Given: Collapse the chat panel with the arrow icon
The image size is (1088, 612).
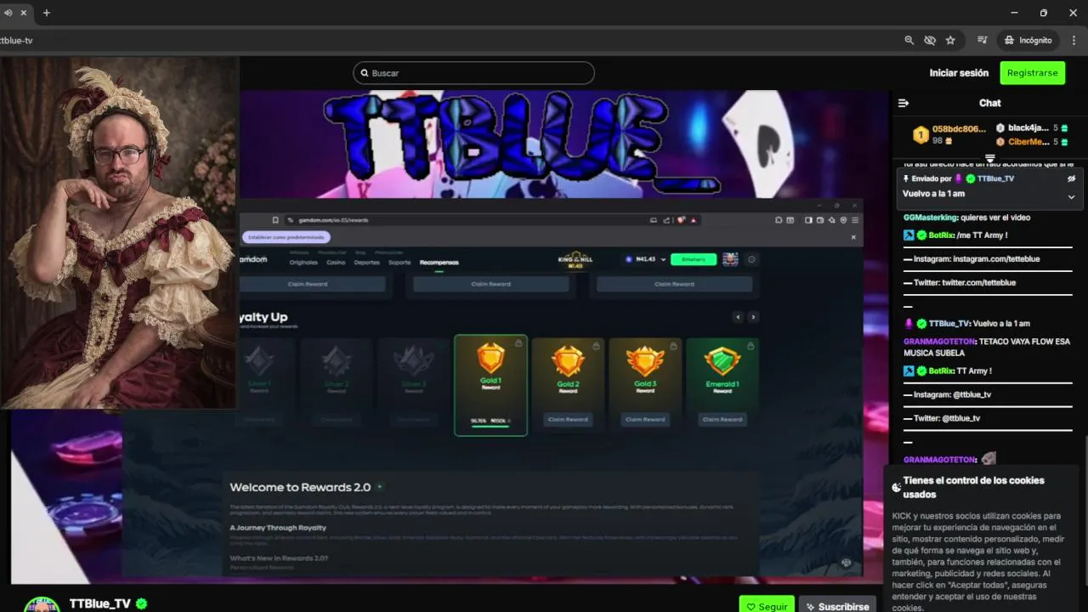Looking at the screenshot, I should [904, 103].
